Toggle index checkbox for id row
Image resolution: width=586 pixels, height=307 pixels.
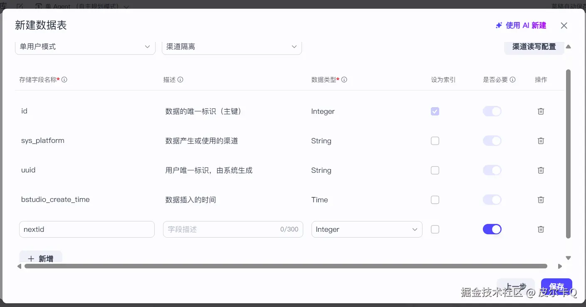click(x=435, y=111)
